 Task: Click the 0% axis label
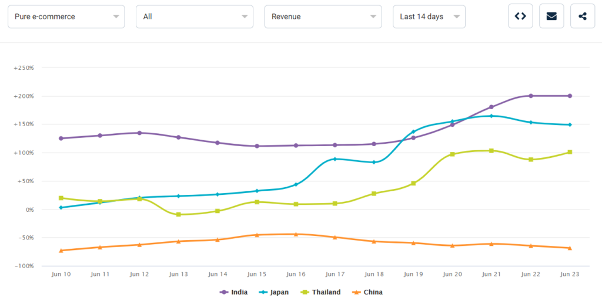(29, 210)
